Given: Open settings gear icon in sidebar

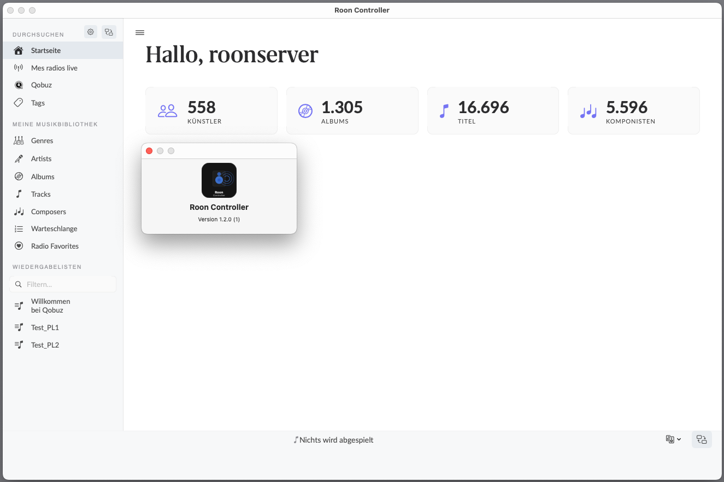Looking at the screenshot, I should pos(91,32).
